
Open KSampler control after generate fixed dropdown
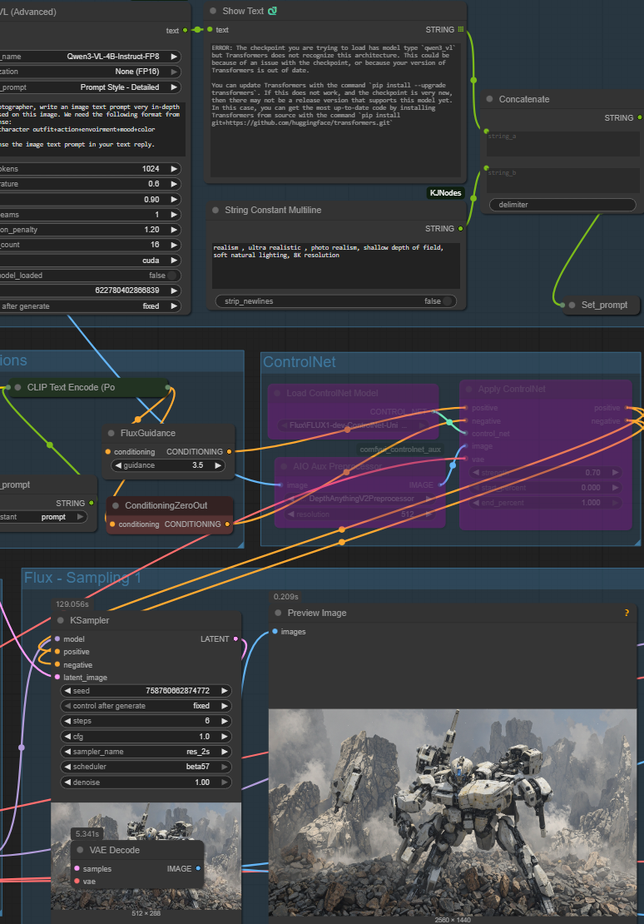tap(146, 706)
